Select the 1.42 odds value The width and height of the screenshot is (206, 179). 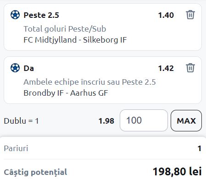tap(166, 68)
